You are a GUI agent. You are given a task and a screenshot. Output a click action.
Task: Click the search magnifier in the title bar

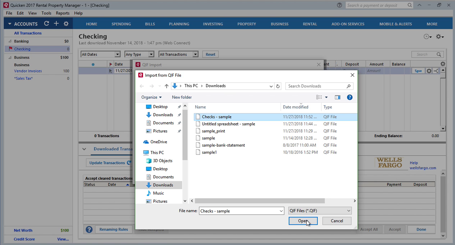410,5
